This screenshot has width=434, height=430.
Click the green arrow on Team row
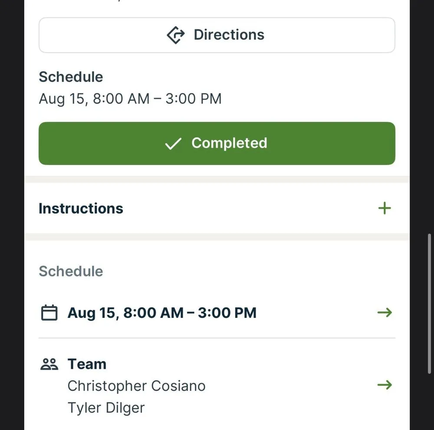[385, 385]
